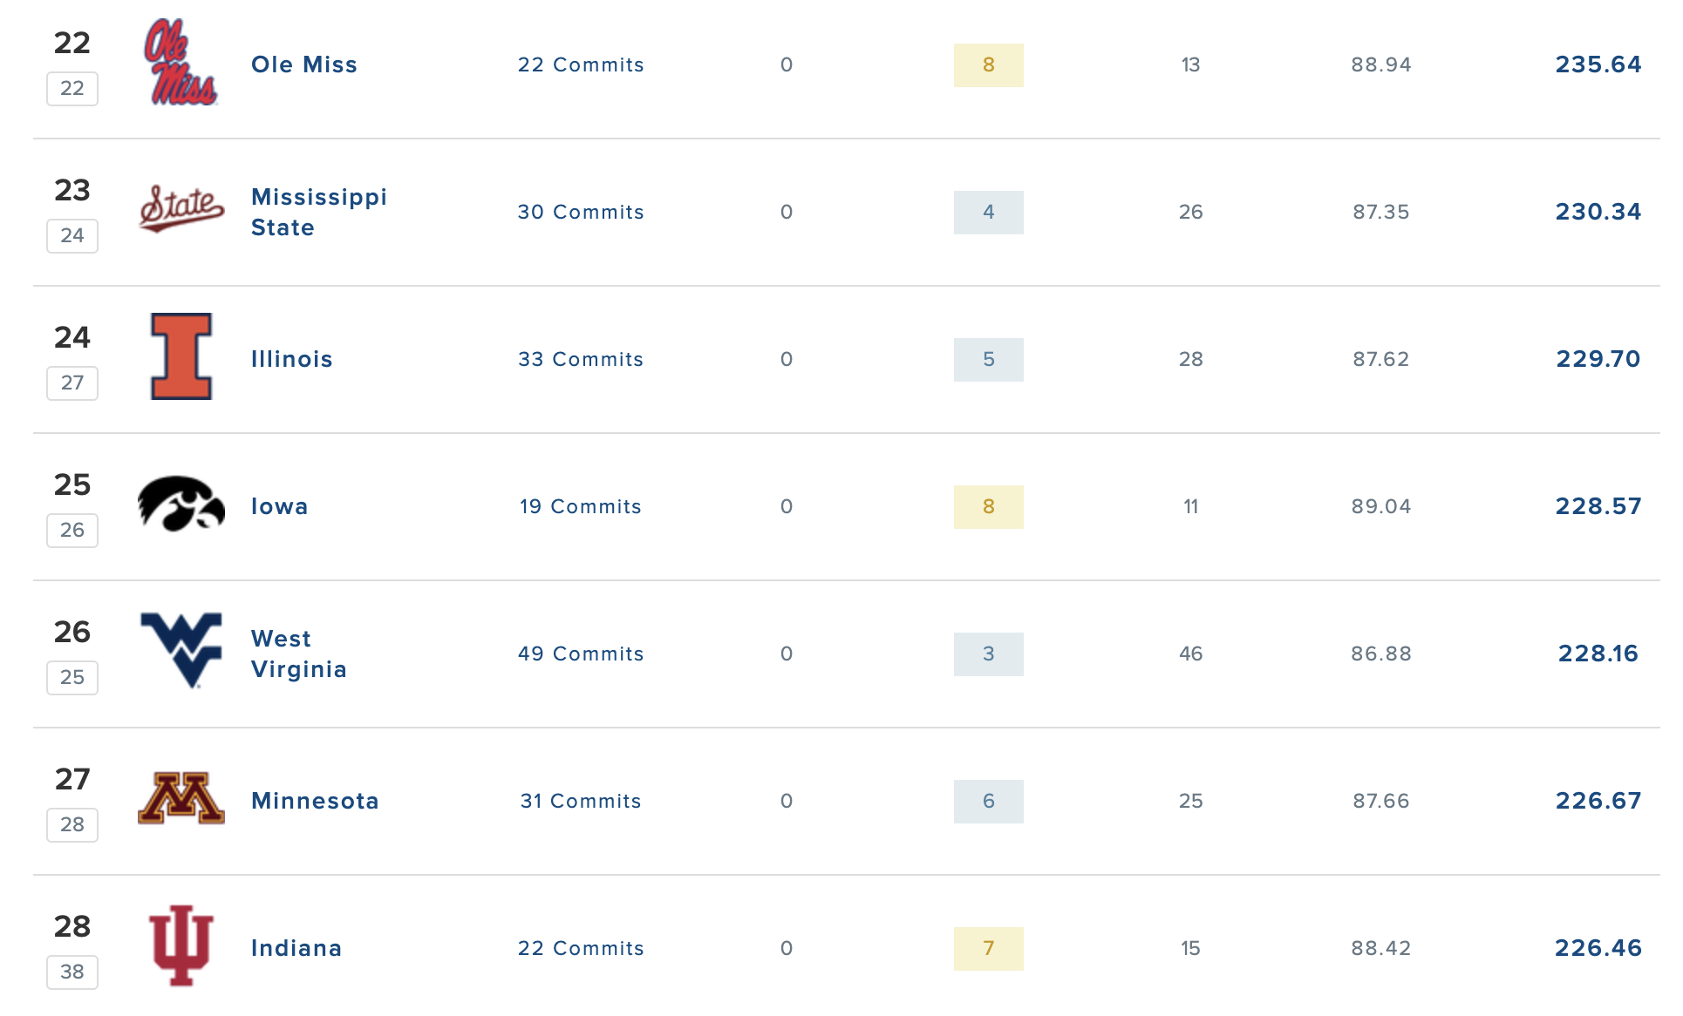Open Iowa 228.57 points score
This screenshot has width=1683, height=1016.
(x=1598, y=506)
